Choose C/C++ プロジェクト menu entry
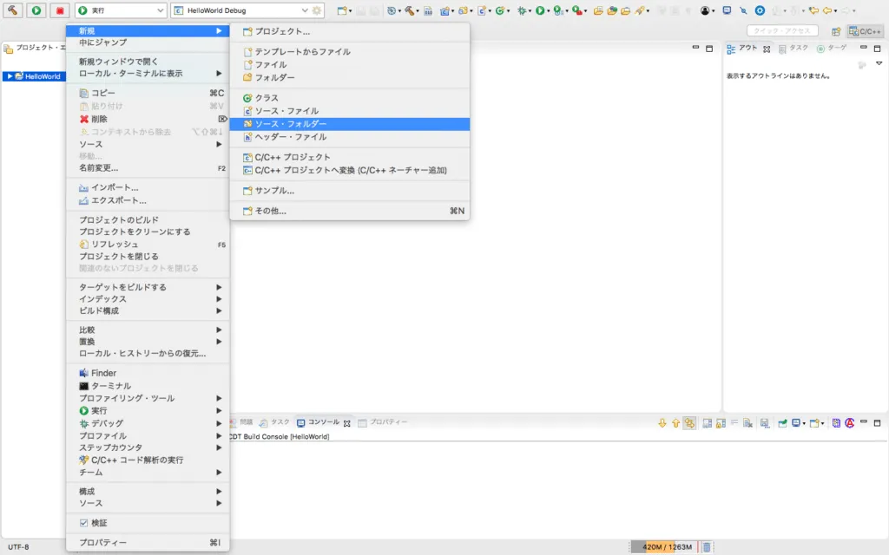 350,157
